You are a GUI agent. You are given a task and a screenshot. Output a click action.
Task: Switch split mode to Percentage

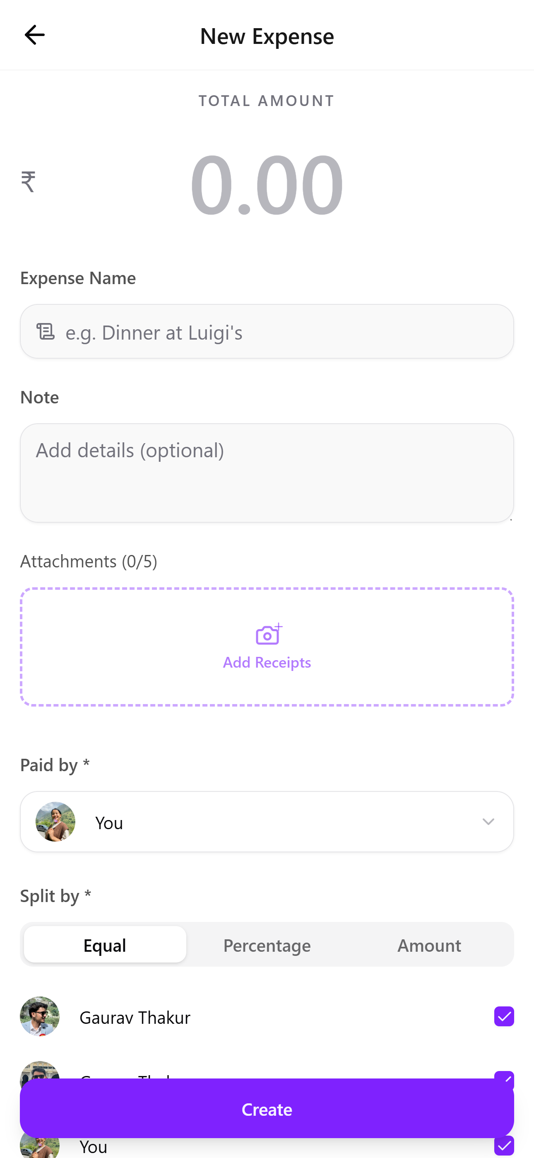267,945
